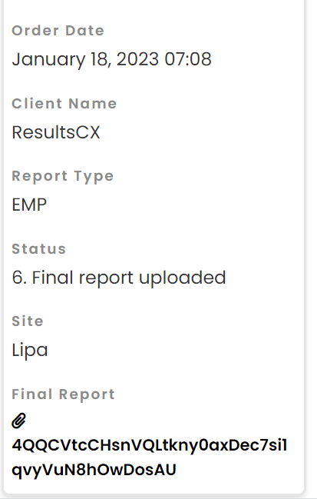
Task: Click the Final Report label
Action: coord(63,394)
